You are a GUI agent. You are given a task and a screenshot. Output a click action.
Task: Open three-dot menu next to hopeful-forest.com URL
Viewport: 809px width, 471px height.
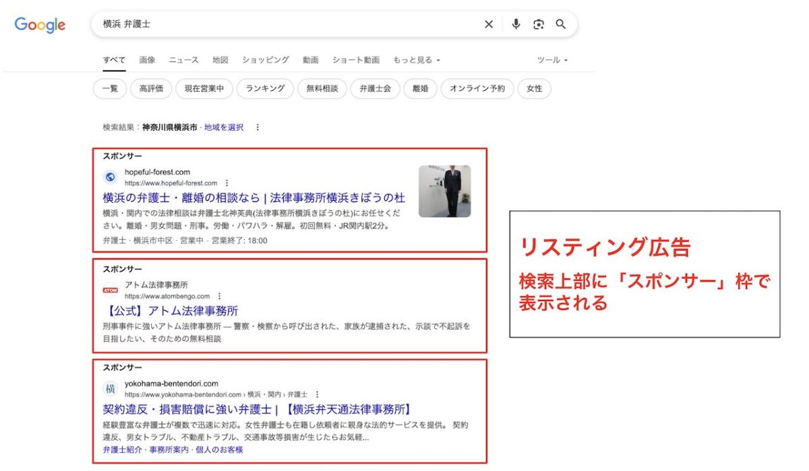click(227, 183)
